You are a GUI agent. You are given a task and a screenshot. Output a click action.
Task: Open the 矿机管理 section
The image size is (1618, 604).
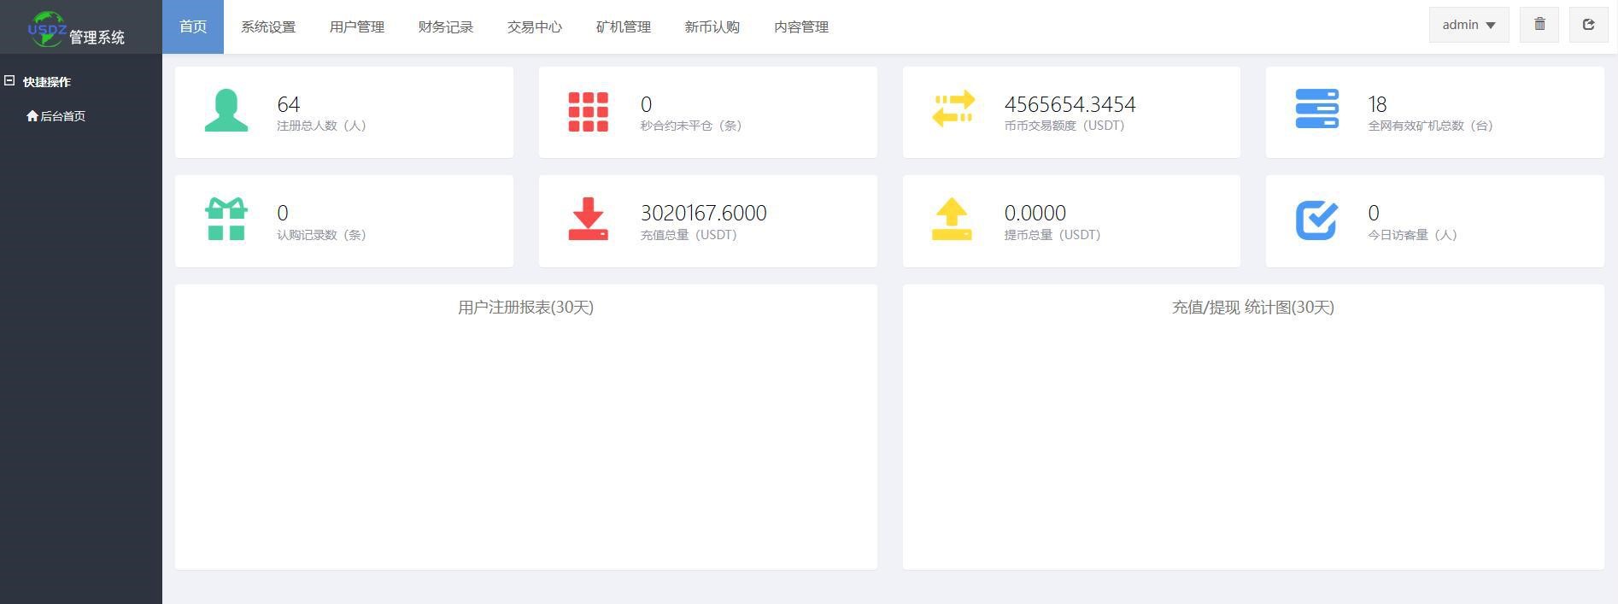point(624,27)
